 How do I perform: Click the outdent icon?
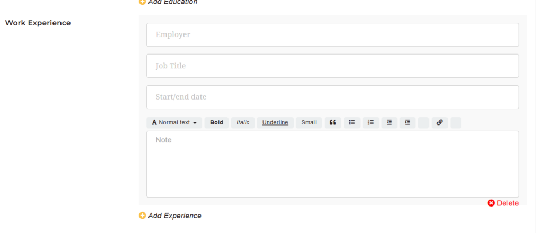pos(389,122)
